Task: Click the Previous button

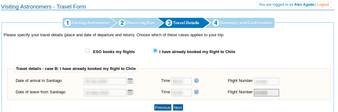Action: pos(163,107)
